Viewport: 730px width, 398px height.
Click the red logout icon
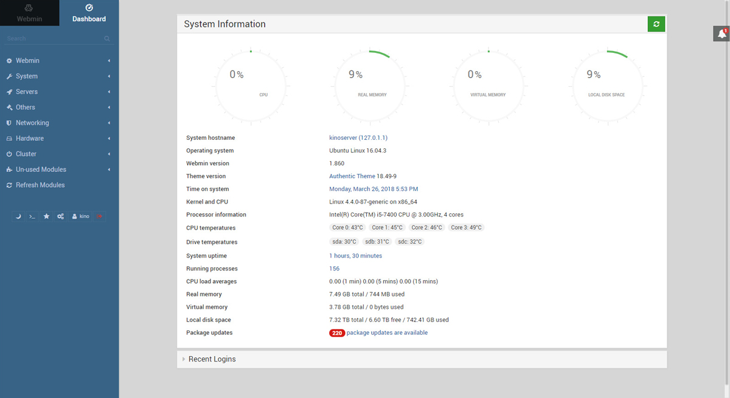pos(99,216)
